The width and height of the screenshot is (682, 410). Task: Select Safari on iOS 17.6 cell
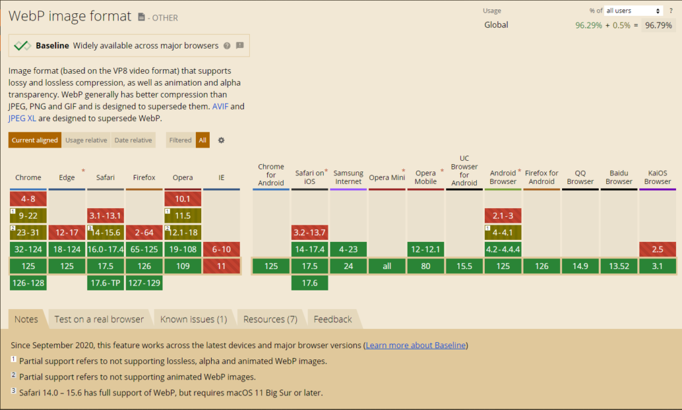(x=310, y=283)
